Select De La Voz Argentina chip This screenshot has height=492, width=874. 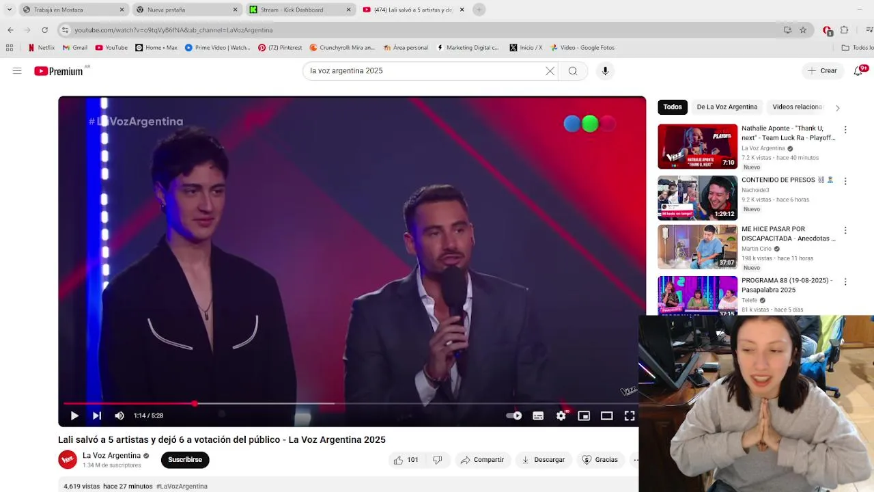point(727,107)
